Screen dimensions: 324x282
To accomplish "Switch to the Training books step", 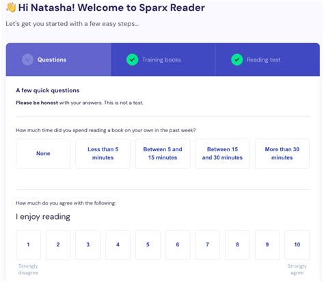I will click(x=163, y=60).
